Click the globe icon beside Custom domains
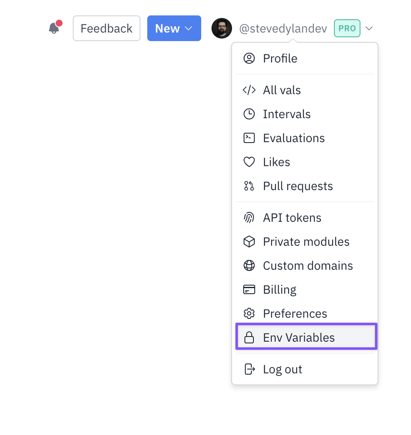This screenshot has width=411, height=435. [249, 265]
